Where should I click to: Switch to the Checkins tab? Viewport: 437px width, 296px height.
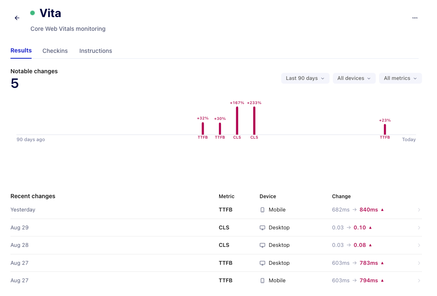[55, 51]
